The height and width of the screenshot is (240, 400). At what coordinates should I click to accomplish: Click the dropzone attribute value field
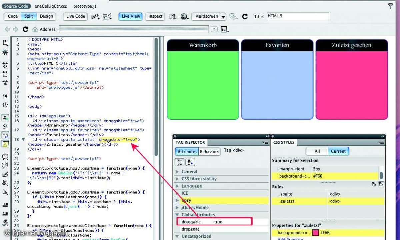(241, 229)
